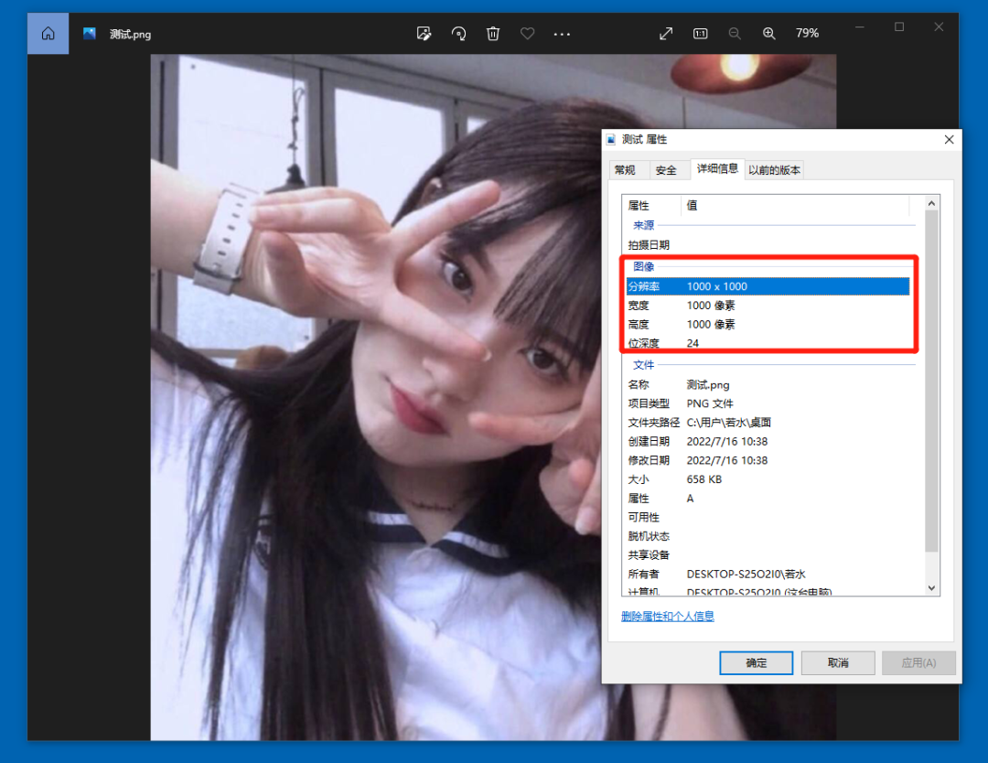The width and height of the screenshot is (988, 763).
Task: Mark photo as favorite with the heart icon
Action: pos(528,34)
